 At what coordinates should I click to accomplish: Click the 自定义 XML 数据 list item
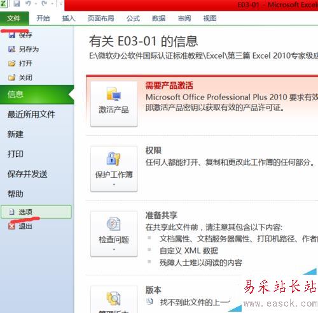point(189,251)
